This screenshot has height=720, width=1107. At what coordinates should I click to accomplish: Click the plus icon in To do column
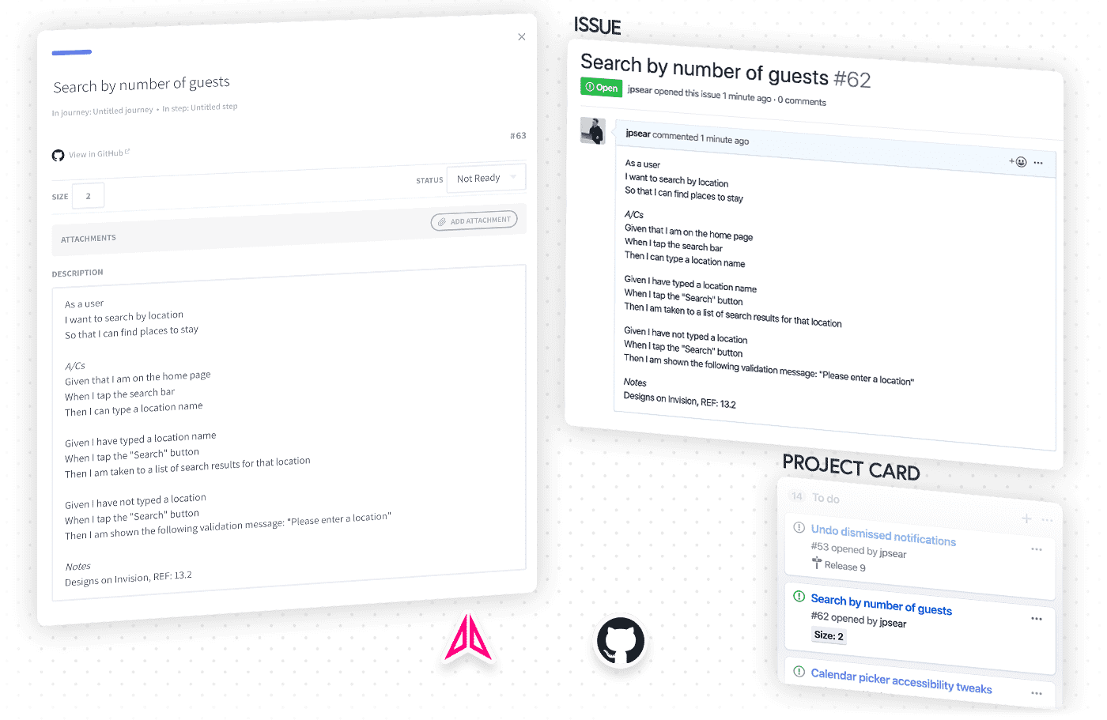click(x=1026, y=518)
